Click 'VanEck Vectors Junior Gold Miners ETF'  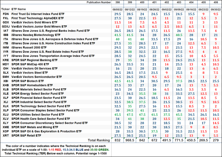(x=39, y=27)
